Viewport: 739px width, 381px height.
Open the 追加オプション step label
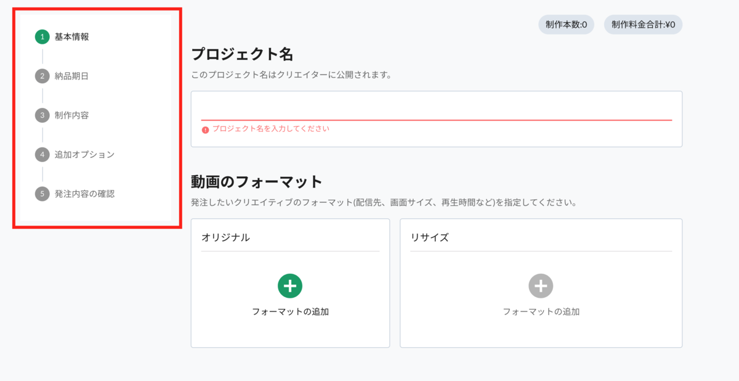(x=84, y=155)
